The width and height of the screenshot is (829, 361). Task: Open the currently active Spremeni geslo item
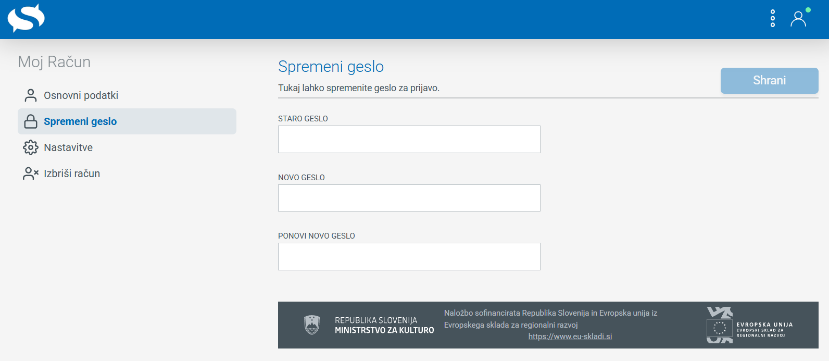pyautogui.click(x=80, y=121)
